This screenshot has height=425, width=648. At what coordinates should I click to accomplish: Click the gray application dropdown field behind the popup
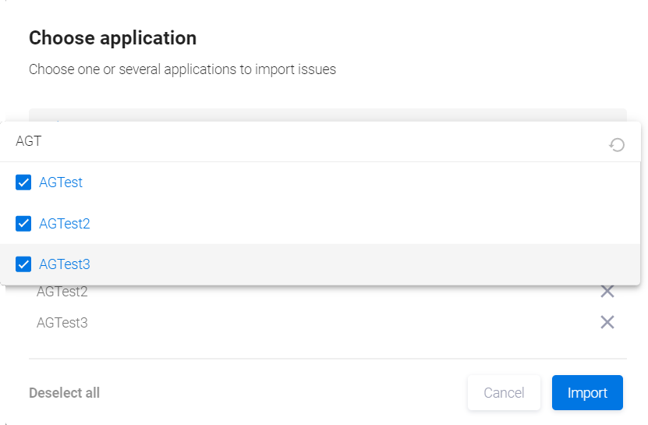[x=328, y=115]
